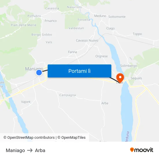Open the Moovit logo

click(142, 150)
